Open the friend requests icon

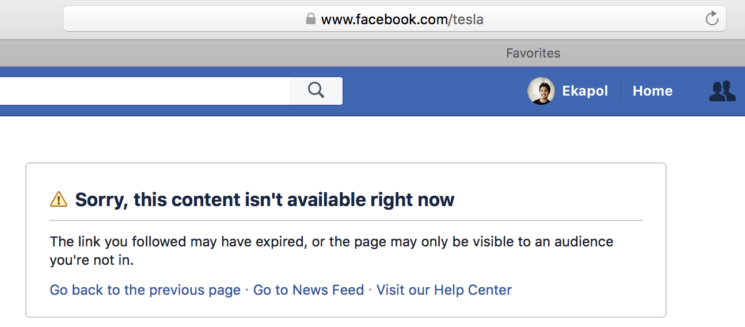(722, 91)
